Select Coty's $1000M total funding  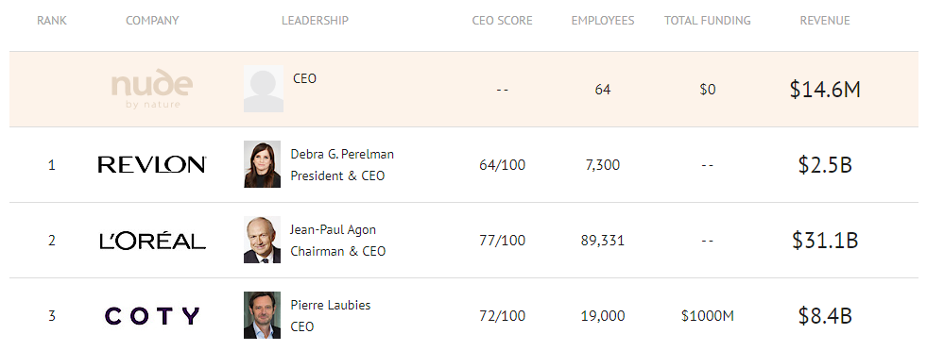[707, 316]
